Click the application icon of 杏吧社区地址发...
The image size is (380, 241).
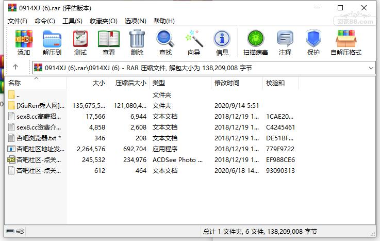click(x=11, y=149)
